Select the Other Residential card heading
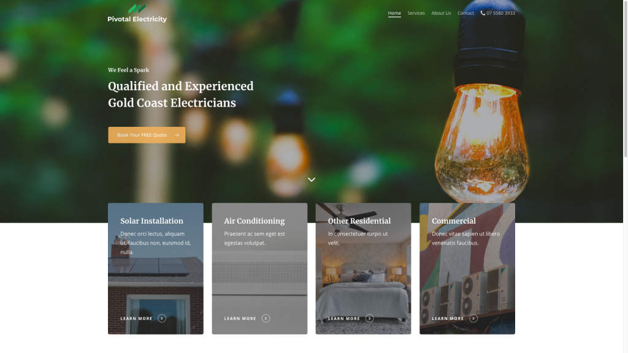The image size is (628, 353). (359, 221)
